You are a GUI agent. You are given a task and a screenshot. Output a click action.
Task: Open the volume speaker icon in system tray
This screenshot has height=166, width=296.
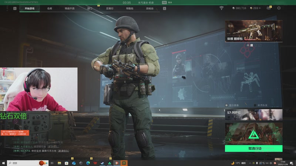[267, 163]
